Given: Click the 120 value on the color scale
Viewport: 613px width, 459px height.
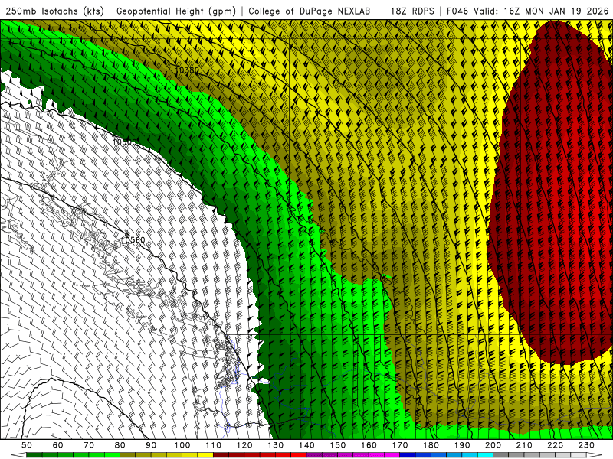Looking at the screenshot, I should tap(244, 445).
